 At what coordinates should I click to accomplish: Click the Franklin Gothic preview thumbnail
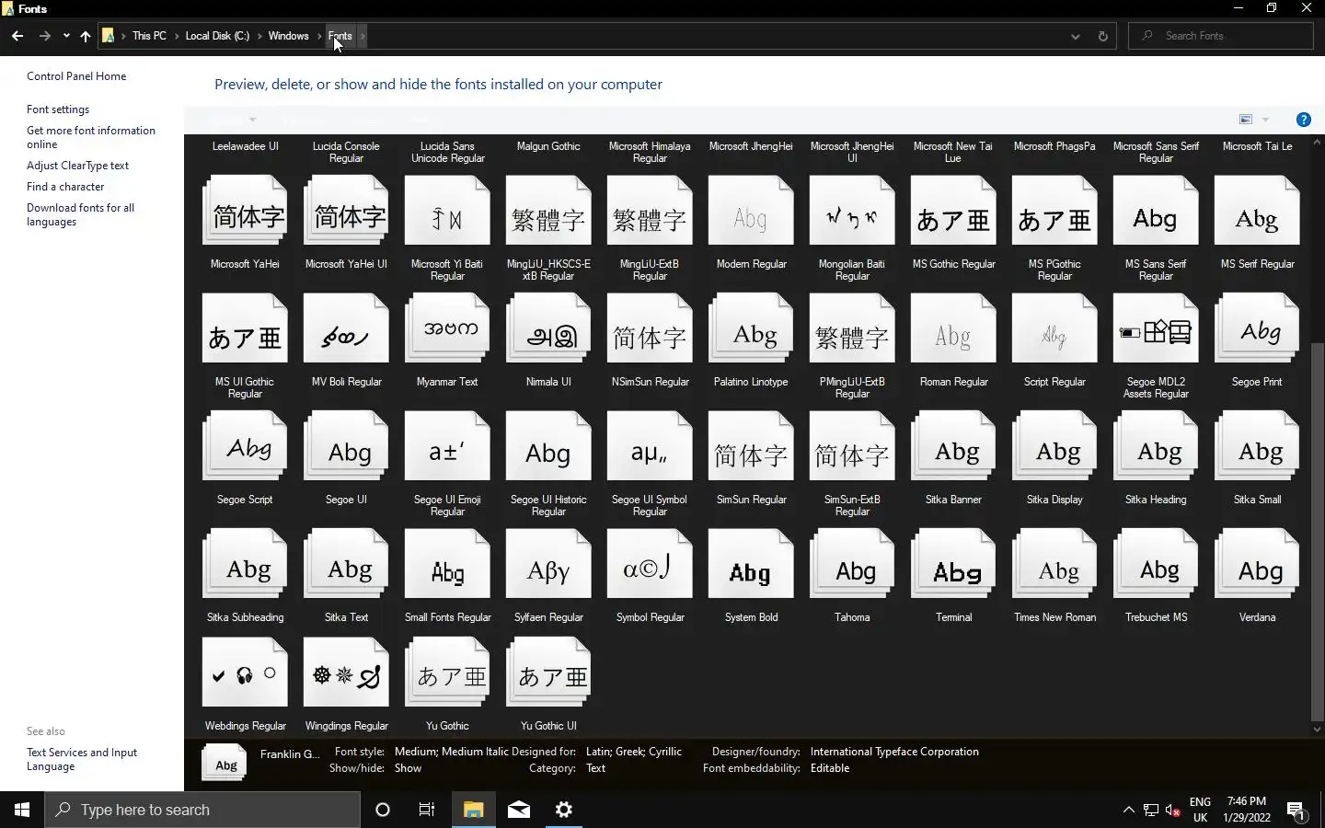click(225, 763)
